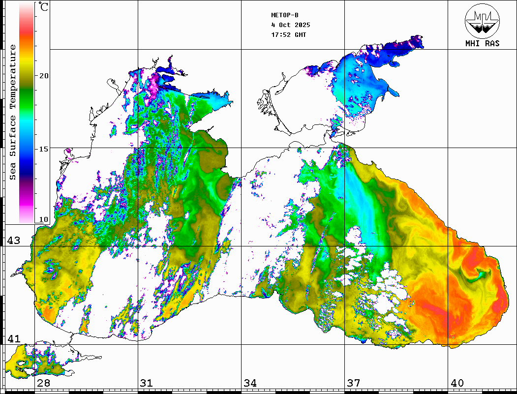
Task: Click the latitude label 43
Action: pos(13,241)
